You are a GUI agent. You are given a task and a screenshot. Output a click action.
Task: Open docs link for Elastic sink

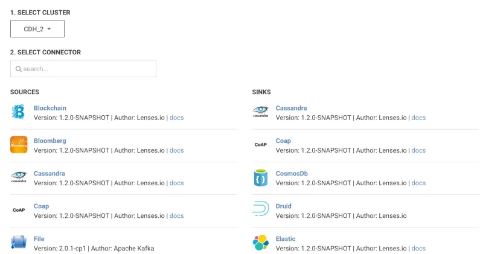[x=418, y=248]
